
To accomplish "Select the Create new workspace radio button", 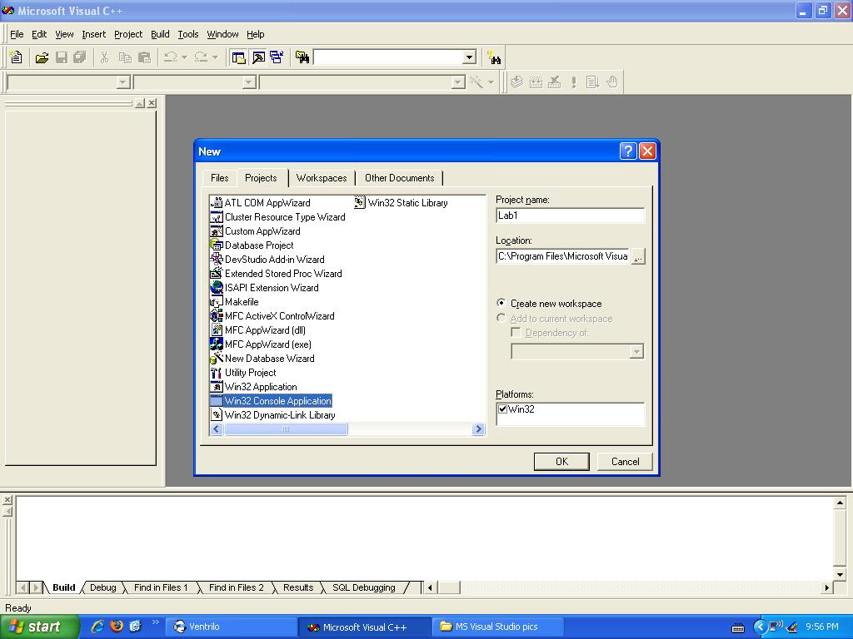I will (x=501, y=304).
